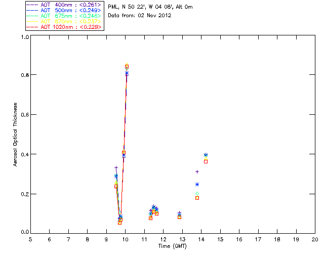Click the 20 x-axis tick label
Image resolution: width=324 pixels, height=259 pixels.
(315, 239)
